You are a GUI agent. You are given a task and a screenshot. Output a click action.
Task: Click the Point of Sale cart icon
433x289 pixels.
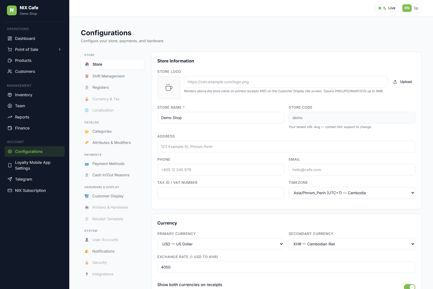click(10, 49)
